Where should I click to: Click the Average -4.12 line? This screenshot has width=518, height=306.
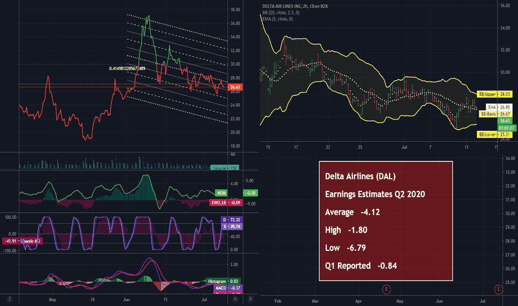[x=352, y=212]
